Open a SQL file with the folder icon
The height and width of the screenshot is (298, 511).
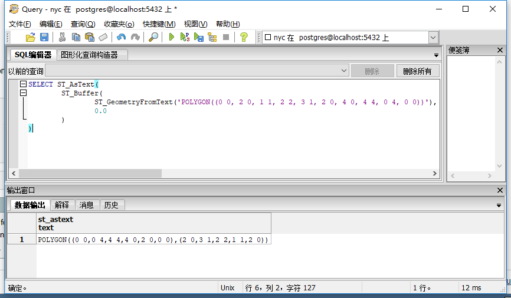(x=30, y=38)
